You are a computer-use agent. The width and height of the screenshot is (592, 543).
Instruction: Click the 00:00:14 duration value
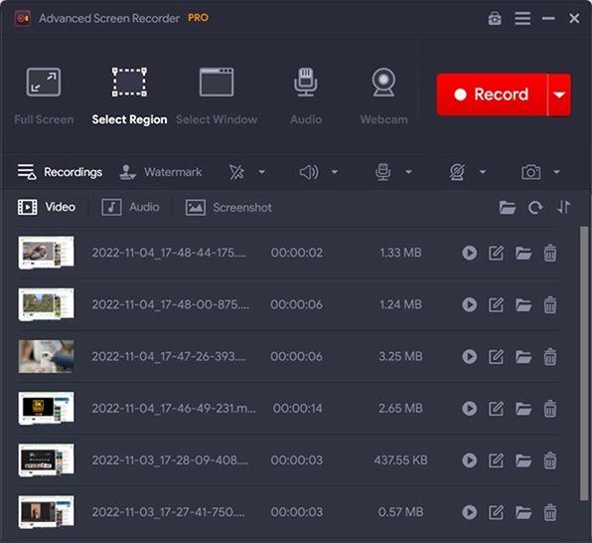pyautogui.click(x=298, y=409)
